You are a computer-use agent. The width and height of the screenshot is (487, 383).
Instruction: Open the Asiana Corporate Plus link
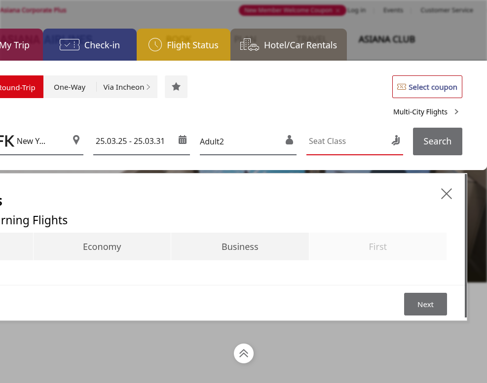[33, 10]
